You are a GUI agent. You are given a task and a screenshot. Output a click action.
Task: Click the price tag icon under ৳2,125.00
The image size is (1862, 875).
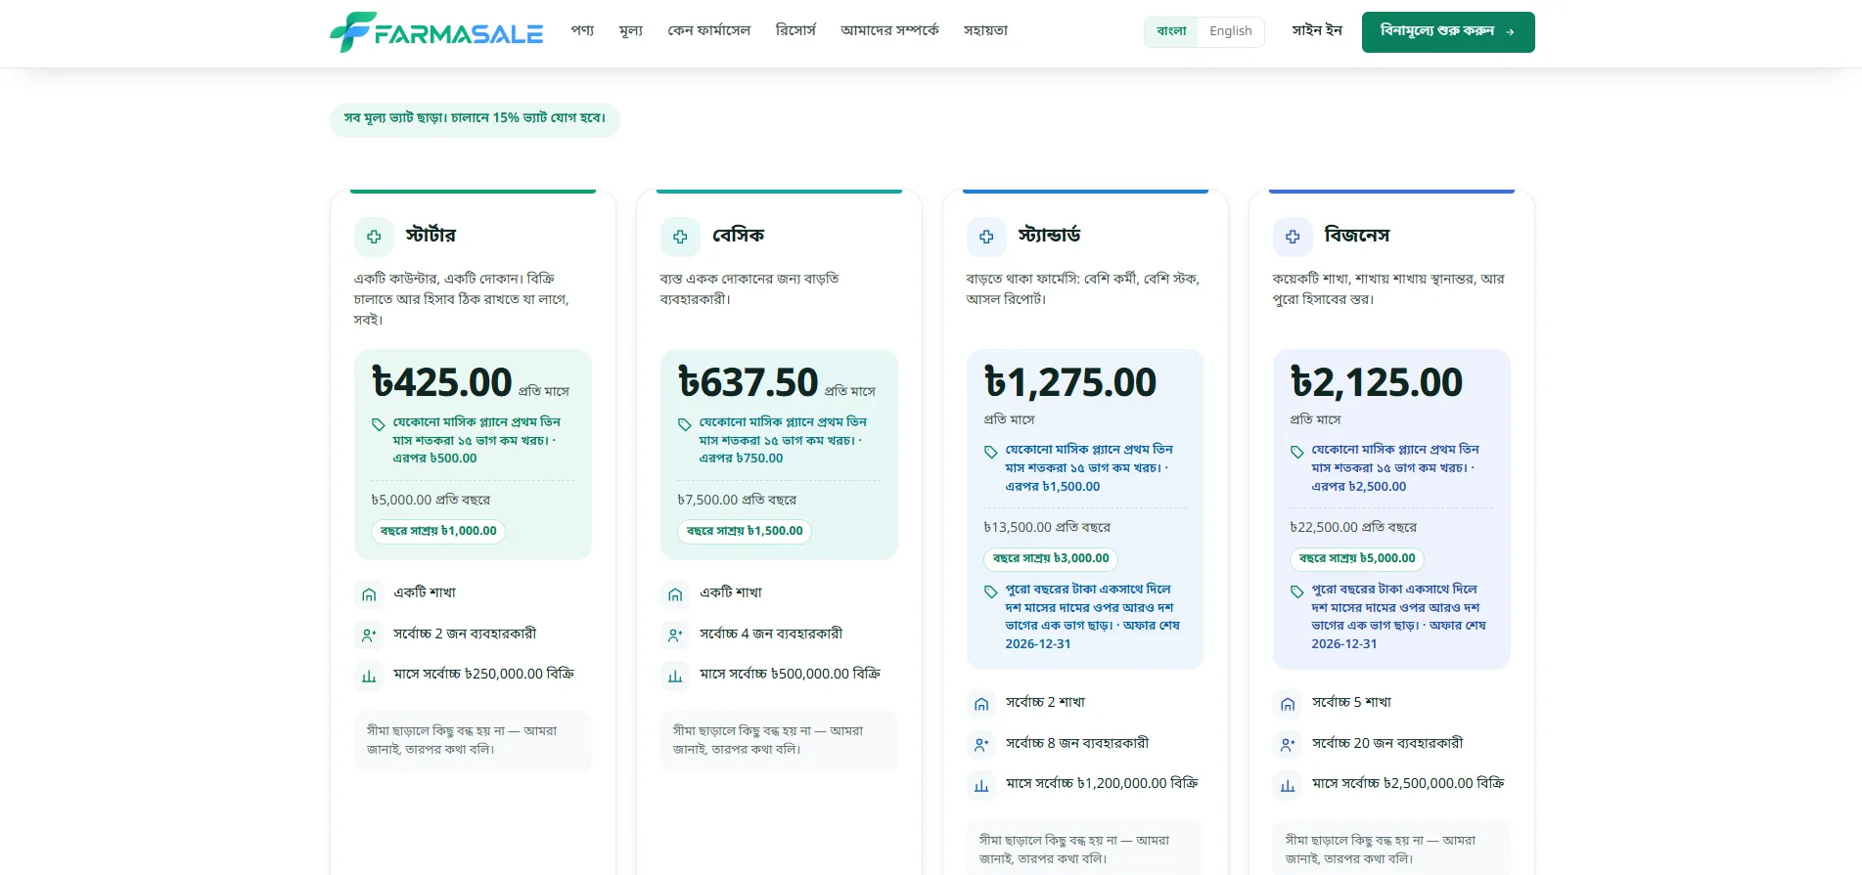coord(1296,452)
